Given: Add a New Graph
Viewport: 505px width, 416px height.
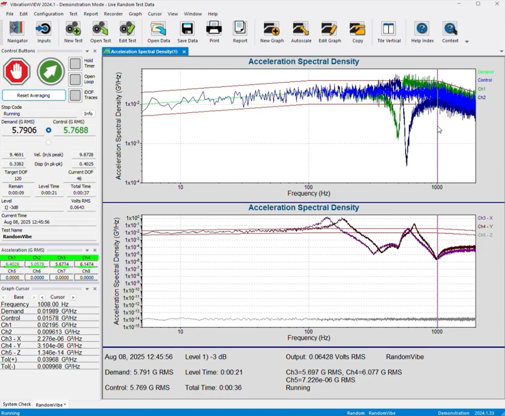Looking at the screenshot, I should point(272,32).
